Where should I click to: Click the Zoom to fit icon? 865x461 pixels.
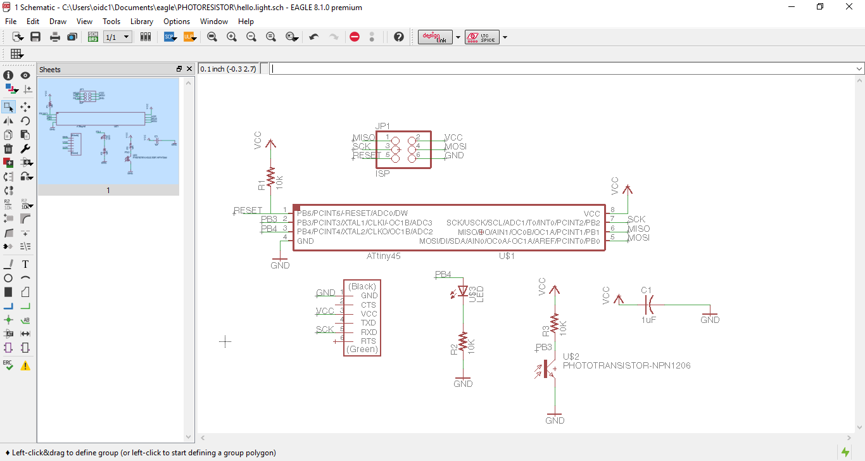pyautogui.click(x=212, y=37)
